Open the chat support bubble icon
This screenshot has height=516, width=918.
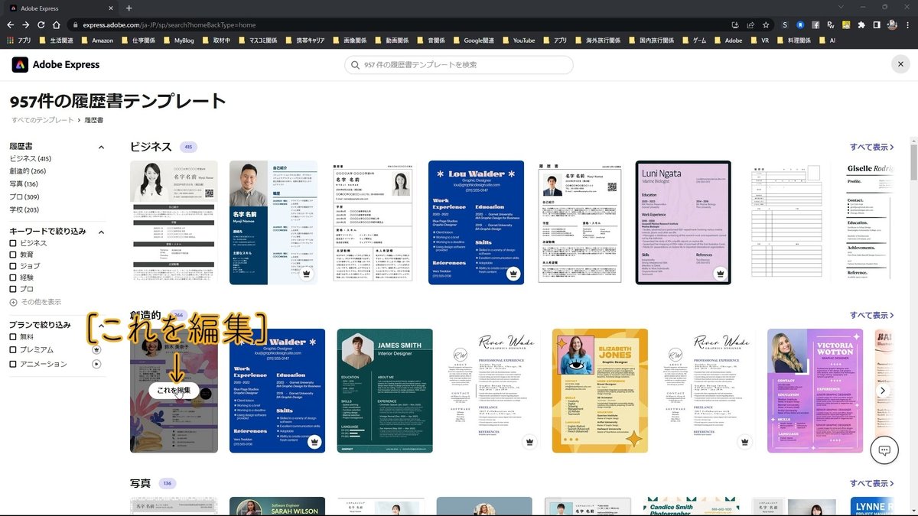pos(884,450)
